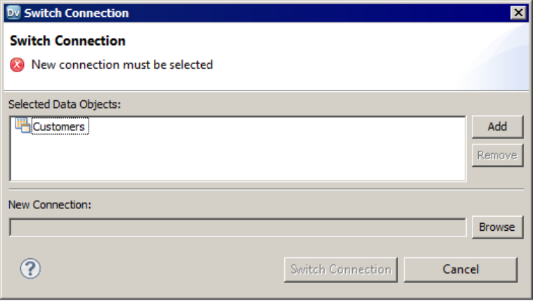Cancel the switch connection dialog

[461, 269]
